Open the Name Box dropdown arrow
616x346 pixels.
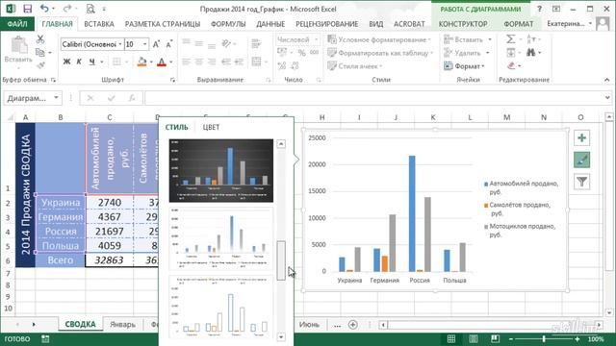[x=56, y=98]
